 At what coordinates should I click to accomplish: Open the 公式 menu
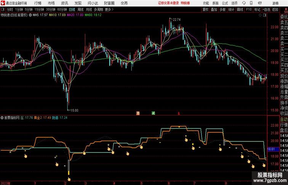(225, 3)
